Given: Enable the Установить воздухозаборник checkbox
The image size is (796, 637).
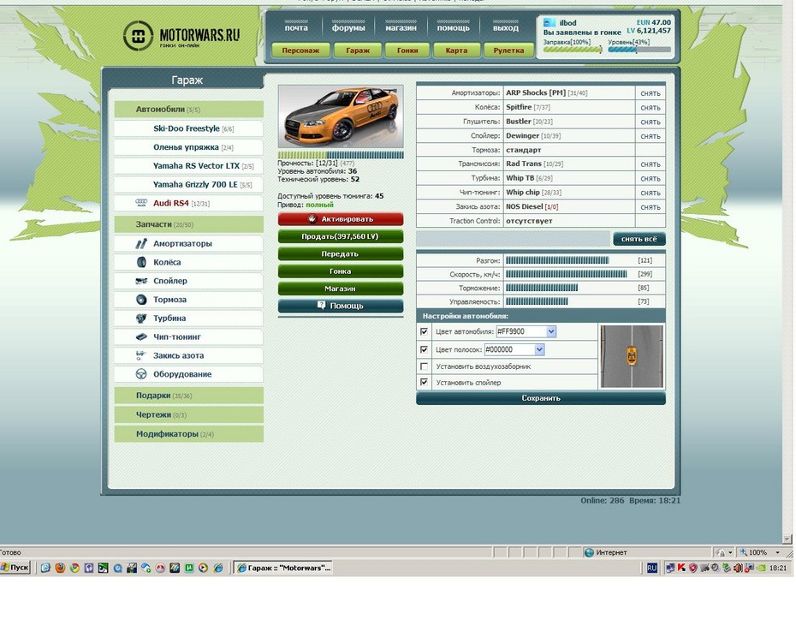Looking at the screenshot, I should coord(425,366).
